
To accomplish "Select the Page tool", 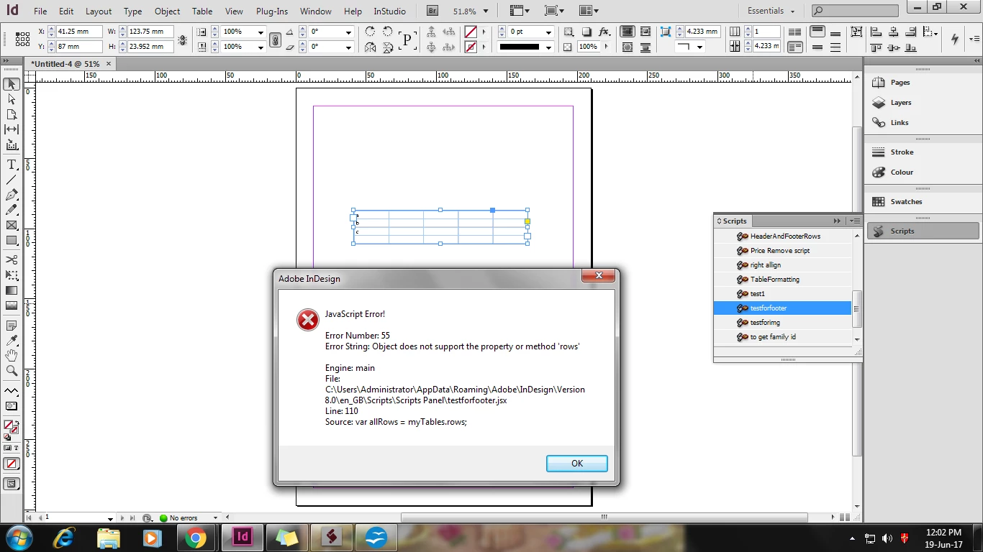I will click(x=12, y=114).
